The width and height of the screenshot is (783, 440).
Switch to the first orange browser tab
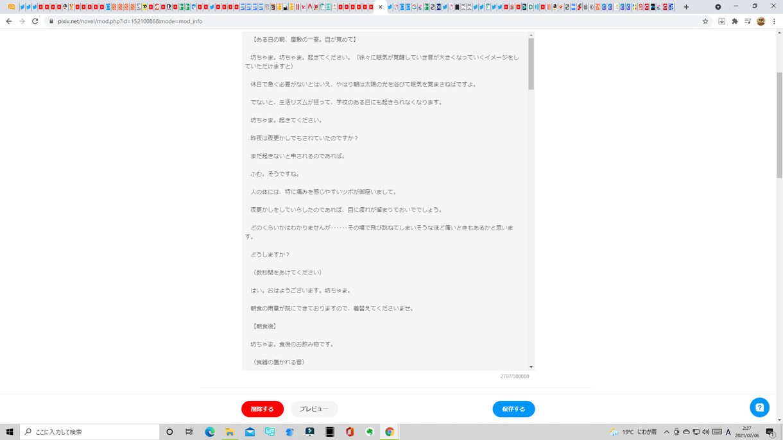[x=11, y=7]
